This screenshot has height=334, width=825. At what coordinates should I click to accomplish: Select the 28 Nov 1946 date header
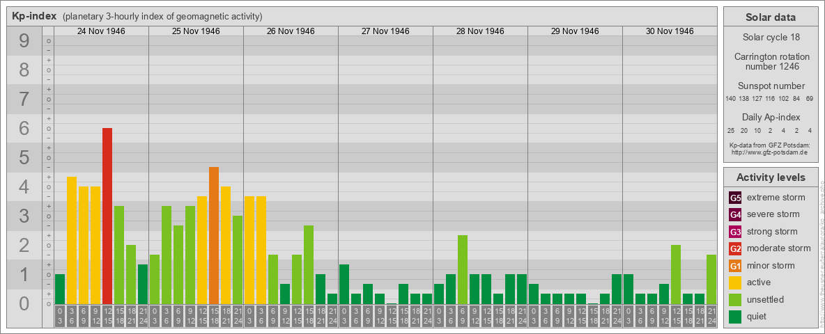[x=480, y=31]
